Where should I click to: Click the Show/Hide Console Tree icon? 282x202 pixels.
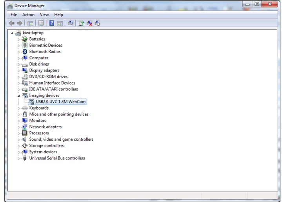[30, 23]
